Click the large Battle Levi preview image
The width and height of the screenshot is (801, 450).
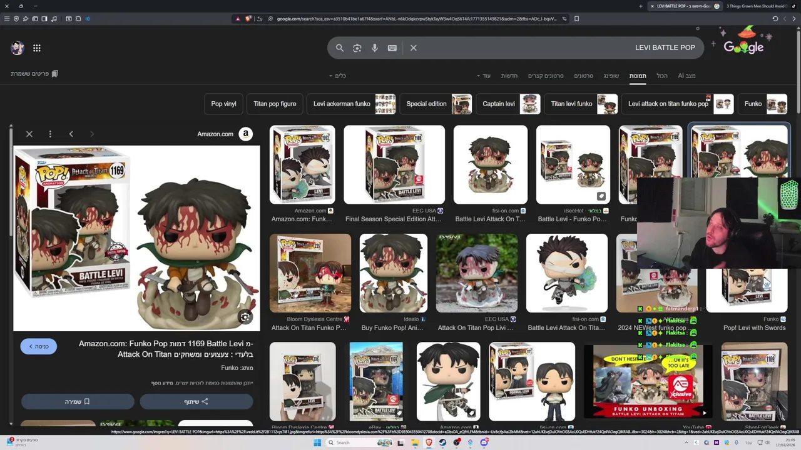tap(136, 238)
